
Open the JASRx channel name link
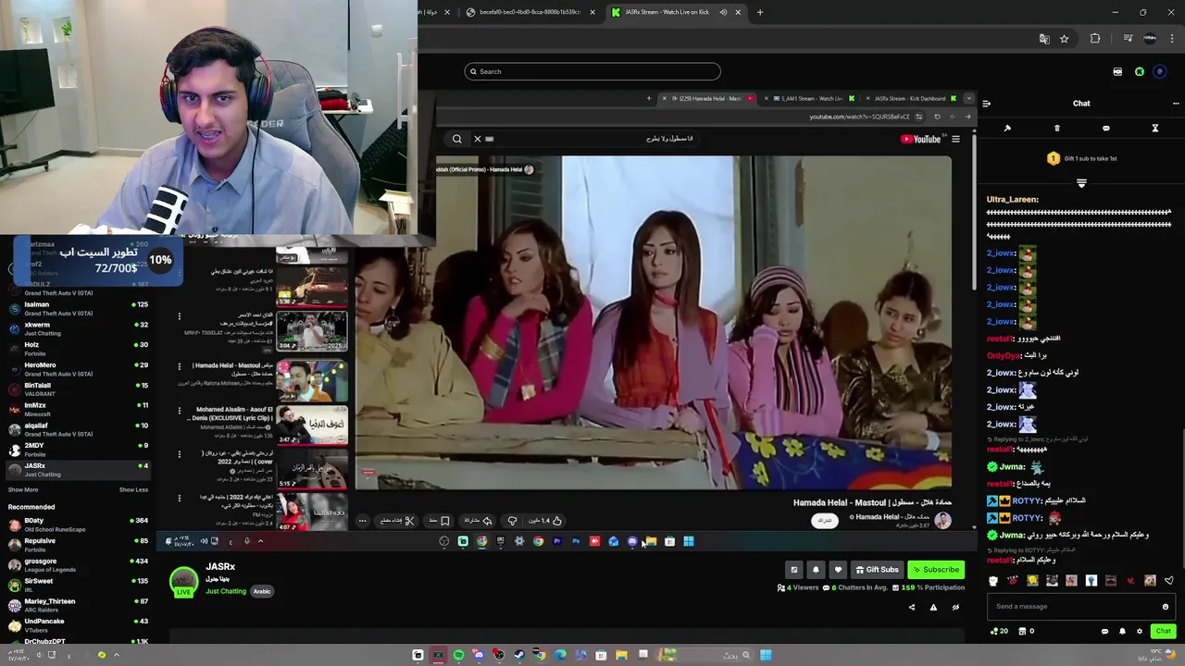pyautogui.click(x=220, y=567)
